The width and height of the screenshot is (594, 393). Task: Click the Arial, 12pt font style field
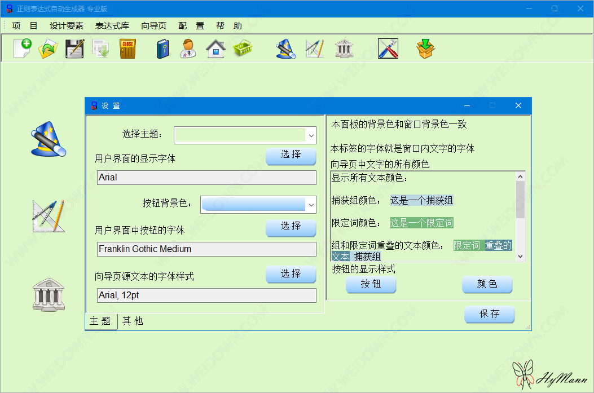207,295
